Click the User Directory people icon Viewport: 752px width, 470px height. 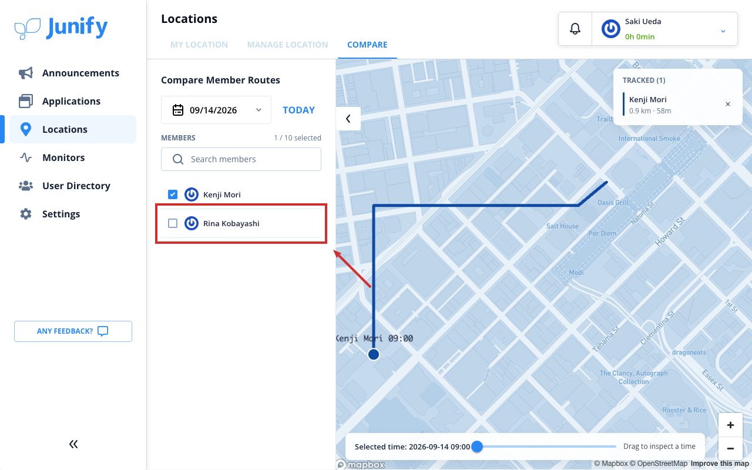tap(26, 186)
